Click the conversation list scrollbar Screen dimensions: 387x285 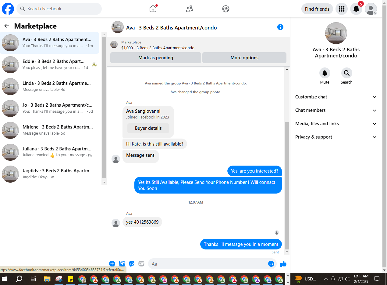pos(104,108)
